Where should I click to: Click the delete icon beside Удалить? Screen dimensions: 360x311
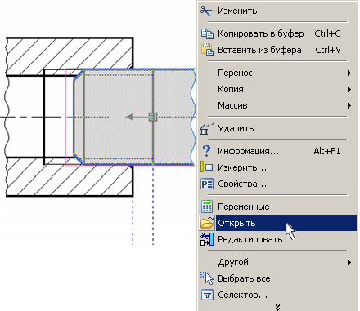207,128
